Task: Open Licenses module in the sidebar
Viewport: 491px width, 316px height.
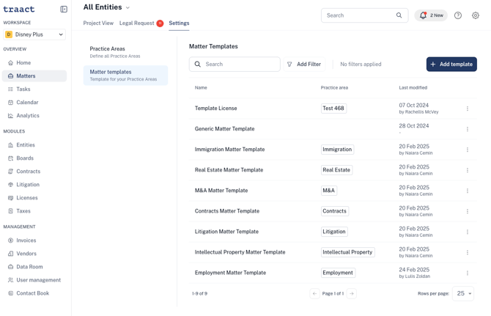Action: pyautogui.click(x=34, y=198)
